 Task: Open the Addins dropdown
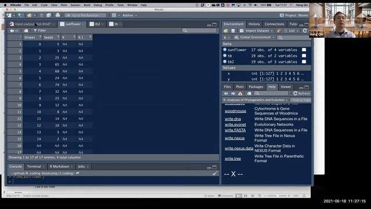click(x=130, y=15)
